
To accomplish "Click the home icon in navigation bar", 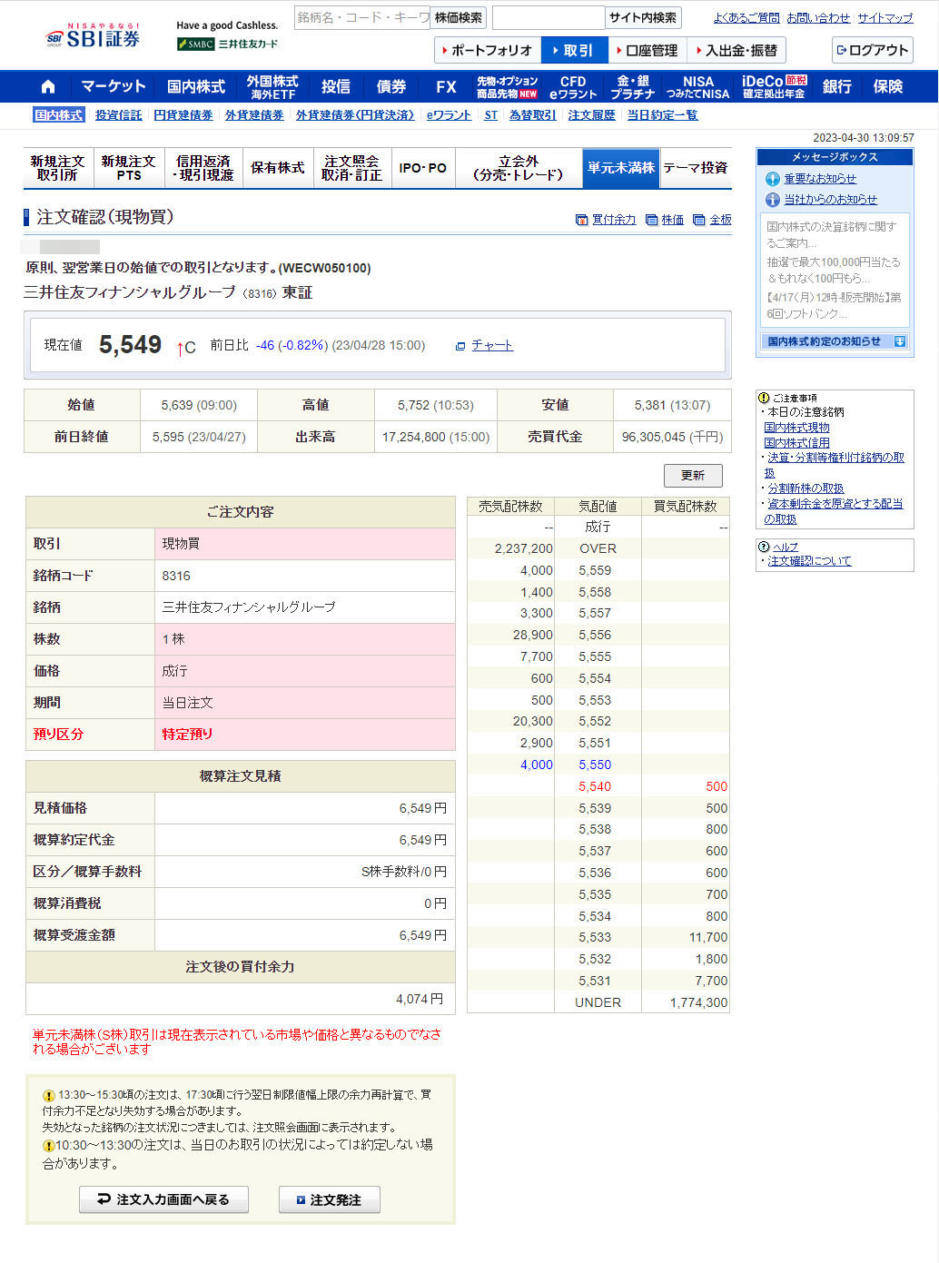I will pos(48,87).
